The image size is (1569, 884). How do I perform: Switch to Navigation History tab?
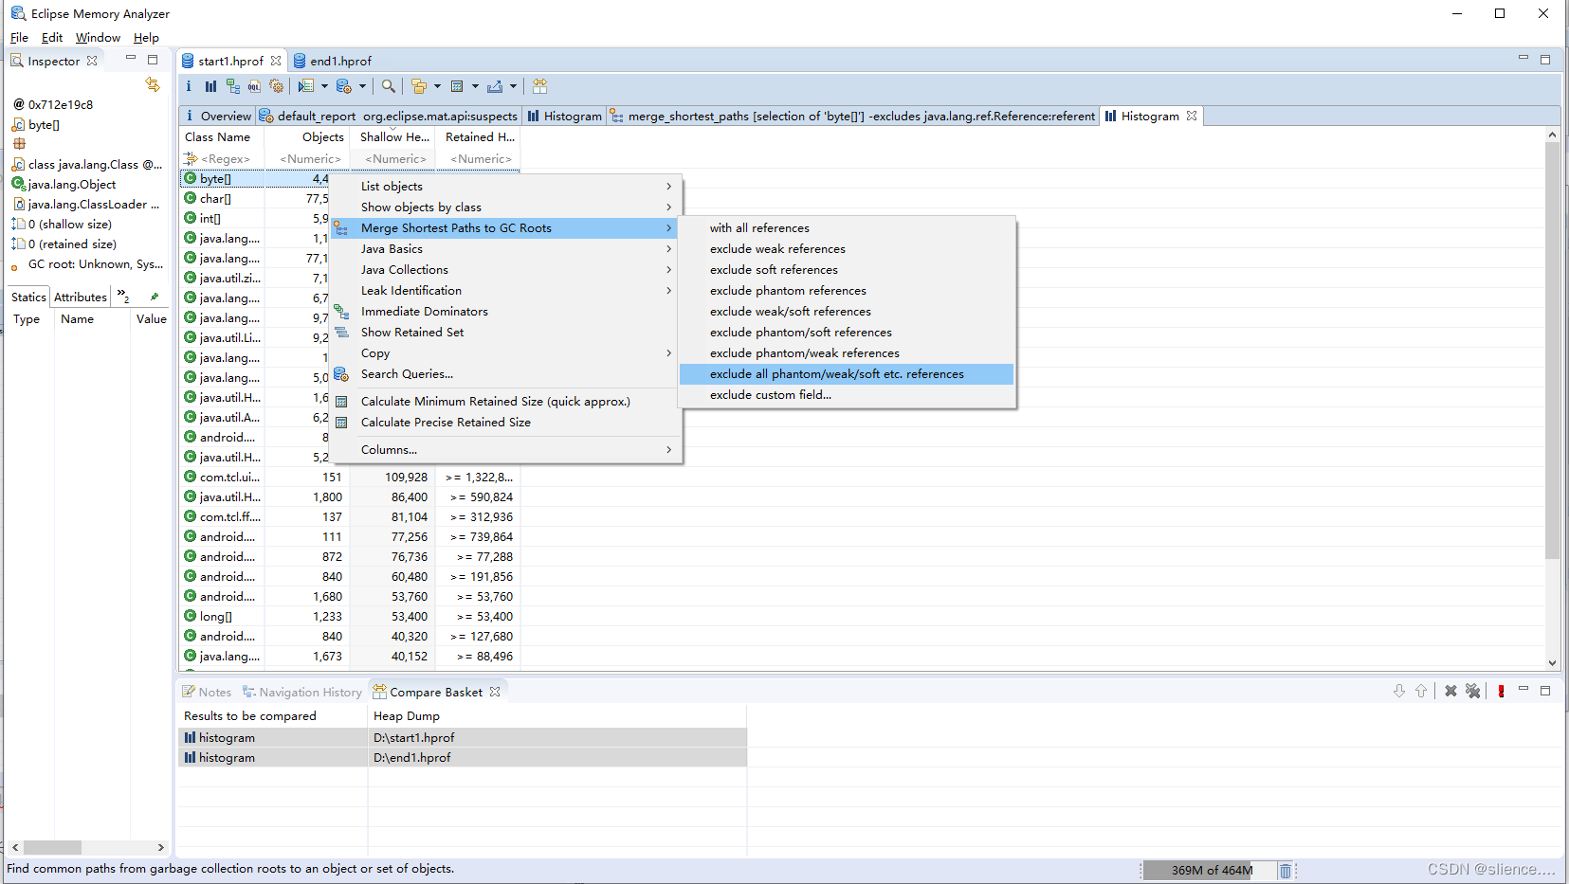(302, 692)
